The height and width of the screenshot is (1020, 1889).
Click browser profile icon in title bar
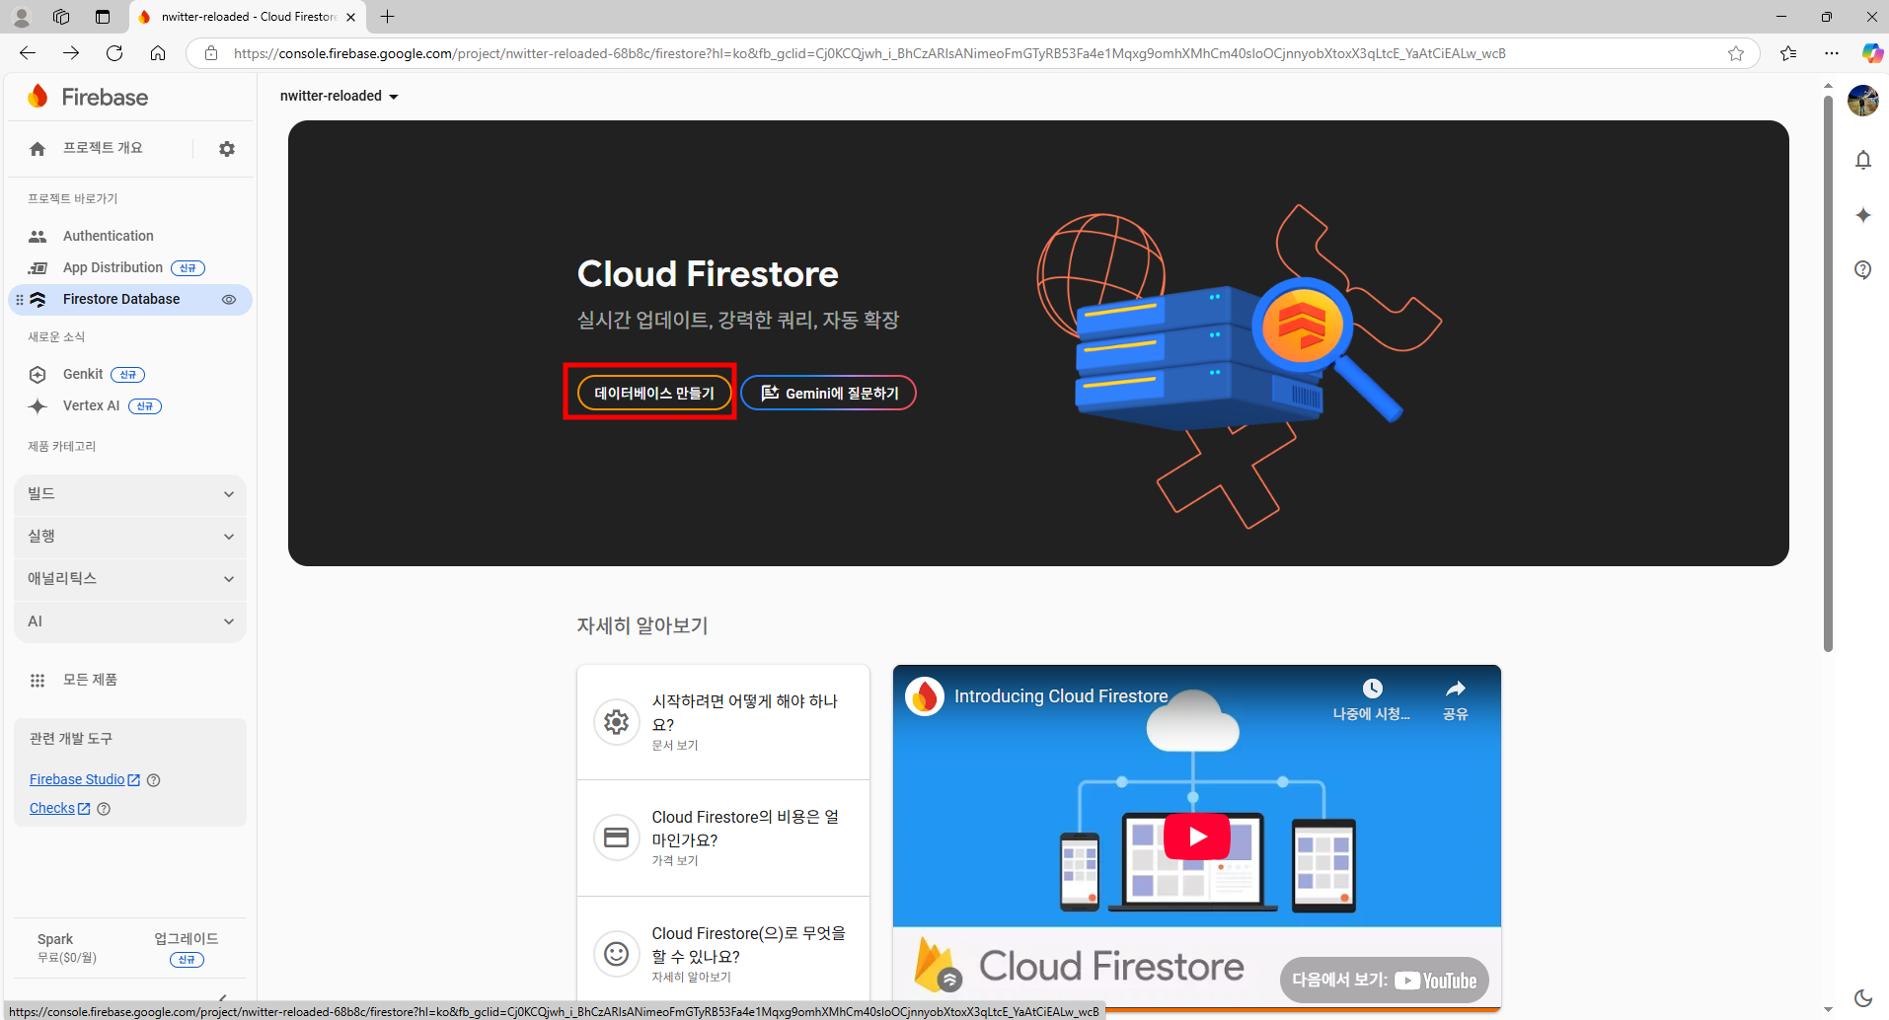(x=22, y=17)
